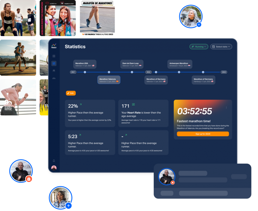Screen dimensions: 258x211
Task: Open photo of tired runner bending over
Action: (18, 18)
